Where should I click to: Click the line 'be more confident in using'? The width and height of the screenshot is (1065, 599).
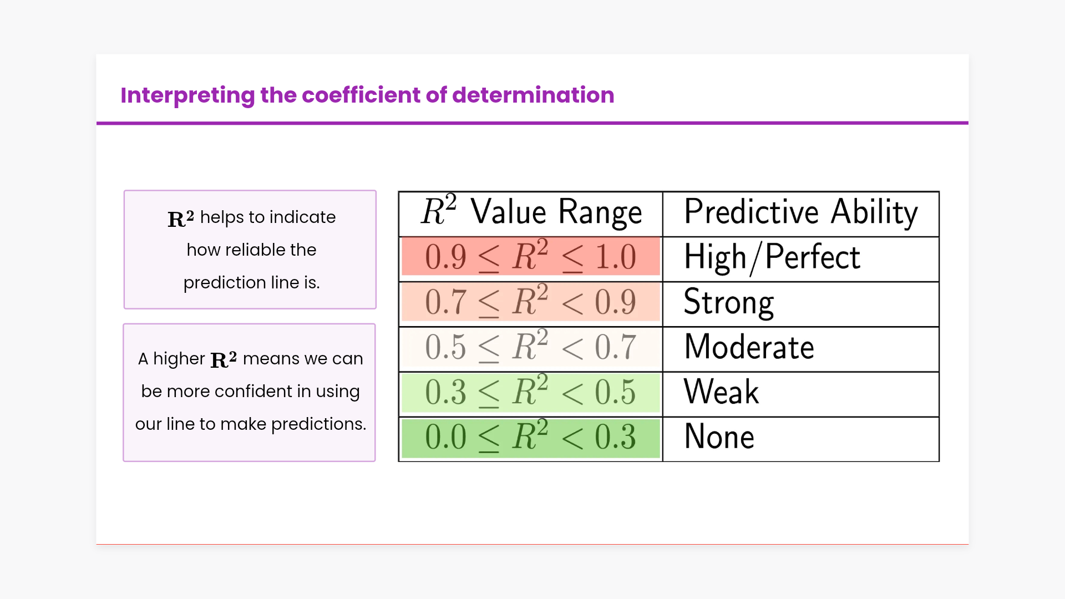pyautogui.click(x=250, y=392)
